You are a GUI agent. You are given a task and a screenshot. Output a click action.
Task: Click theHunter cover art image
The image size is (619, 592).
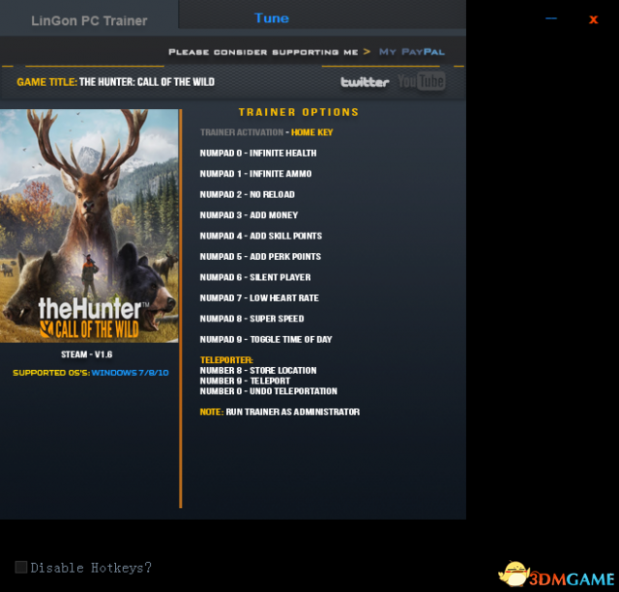coord(89,226)
